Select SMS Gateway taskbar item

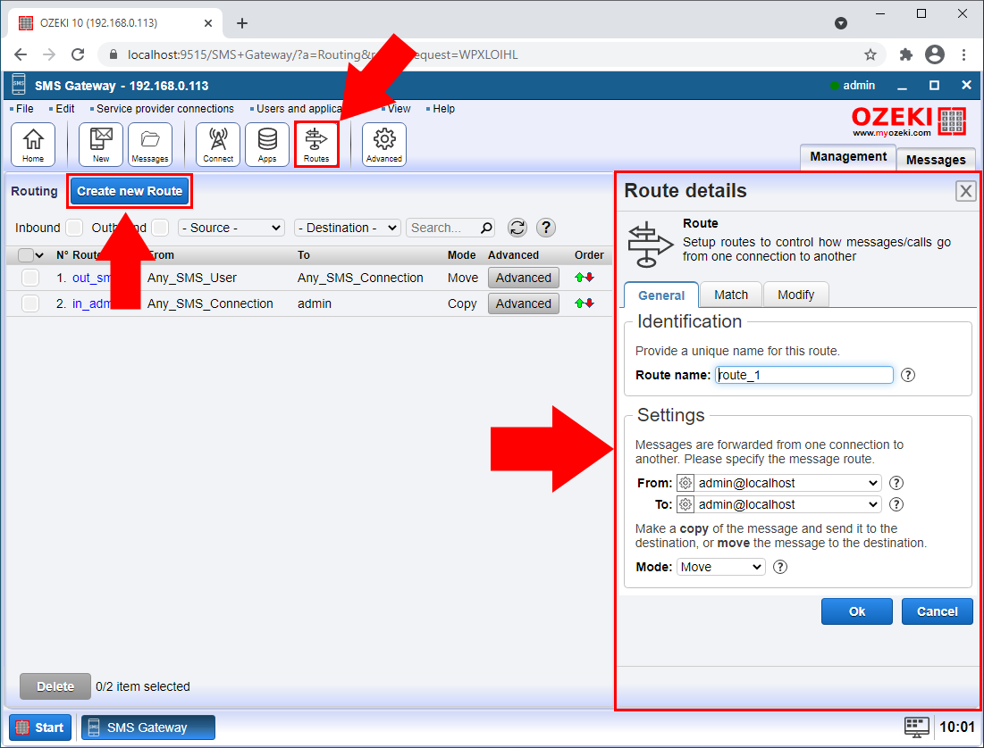[148, 727]
